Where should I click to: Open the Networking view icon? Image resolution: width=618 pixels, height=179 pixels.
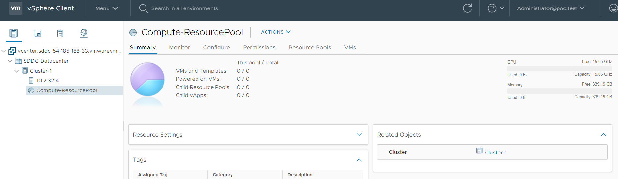pyautogui.click(x=84, y=33)
